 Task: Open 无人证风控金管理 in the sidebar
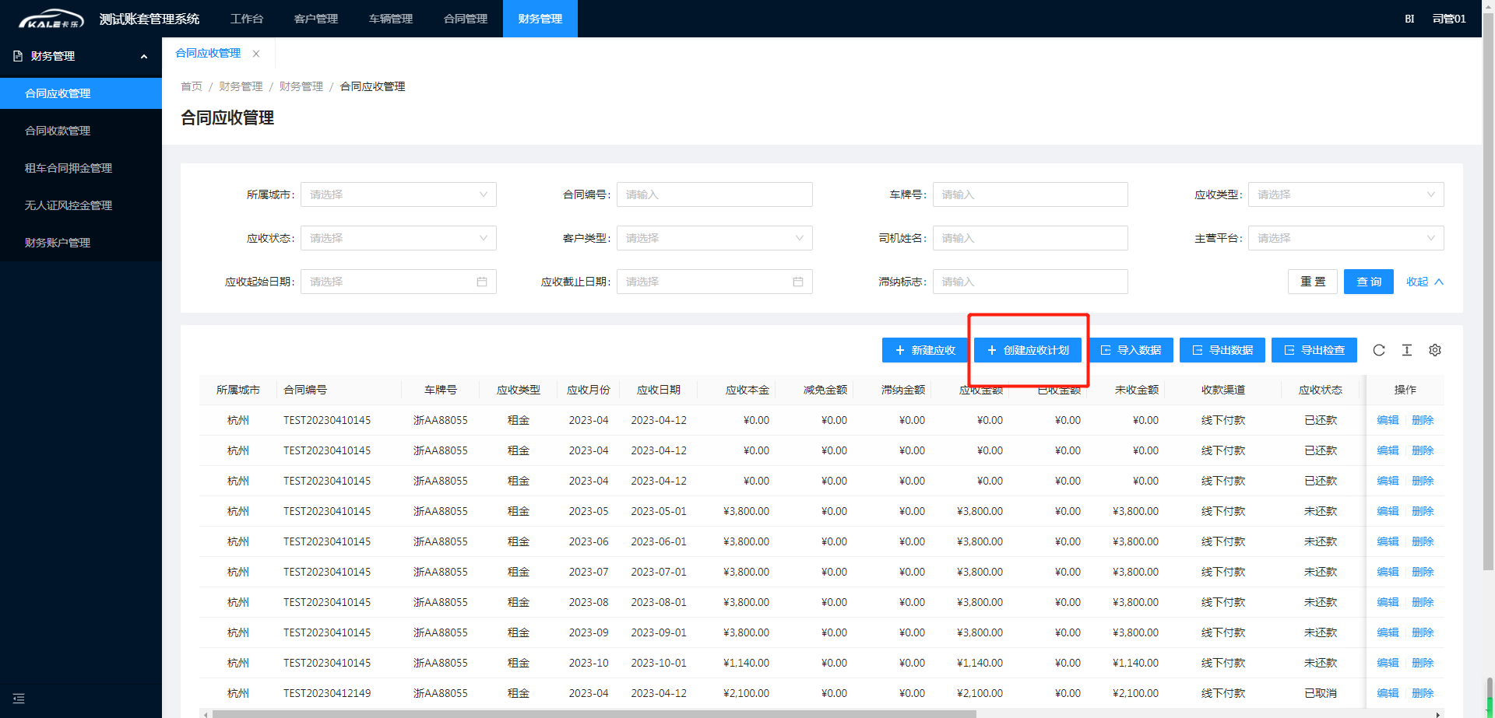81,205
